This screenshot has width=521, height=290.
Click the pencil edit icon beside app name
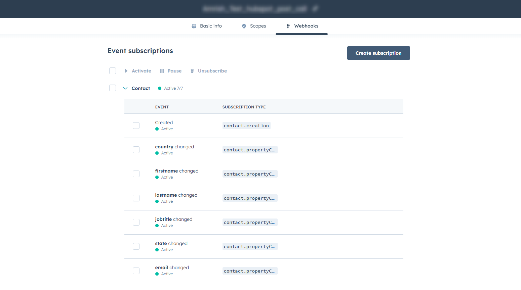[315, 9]
